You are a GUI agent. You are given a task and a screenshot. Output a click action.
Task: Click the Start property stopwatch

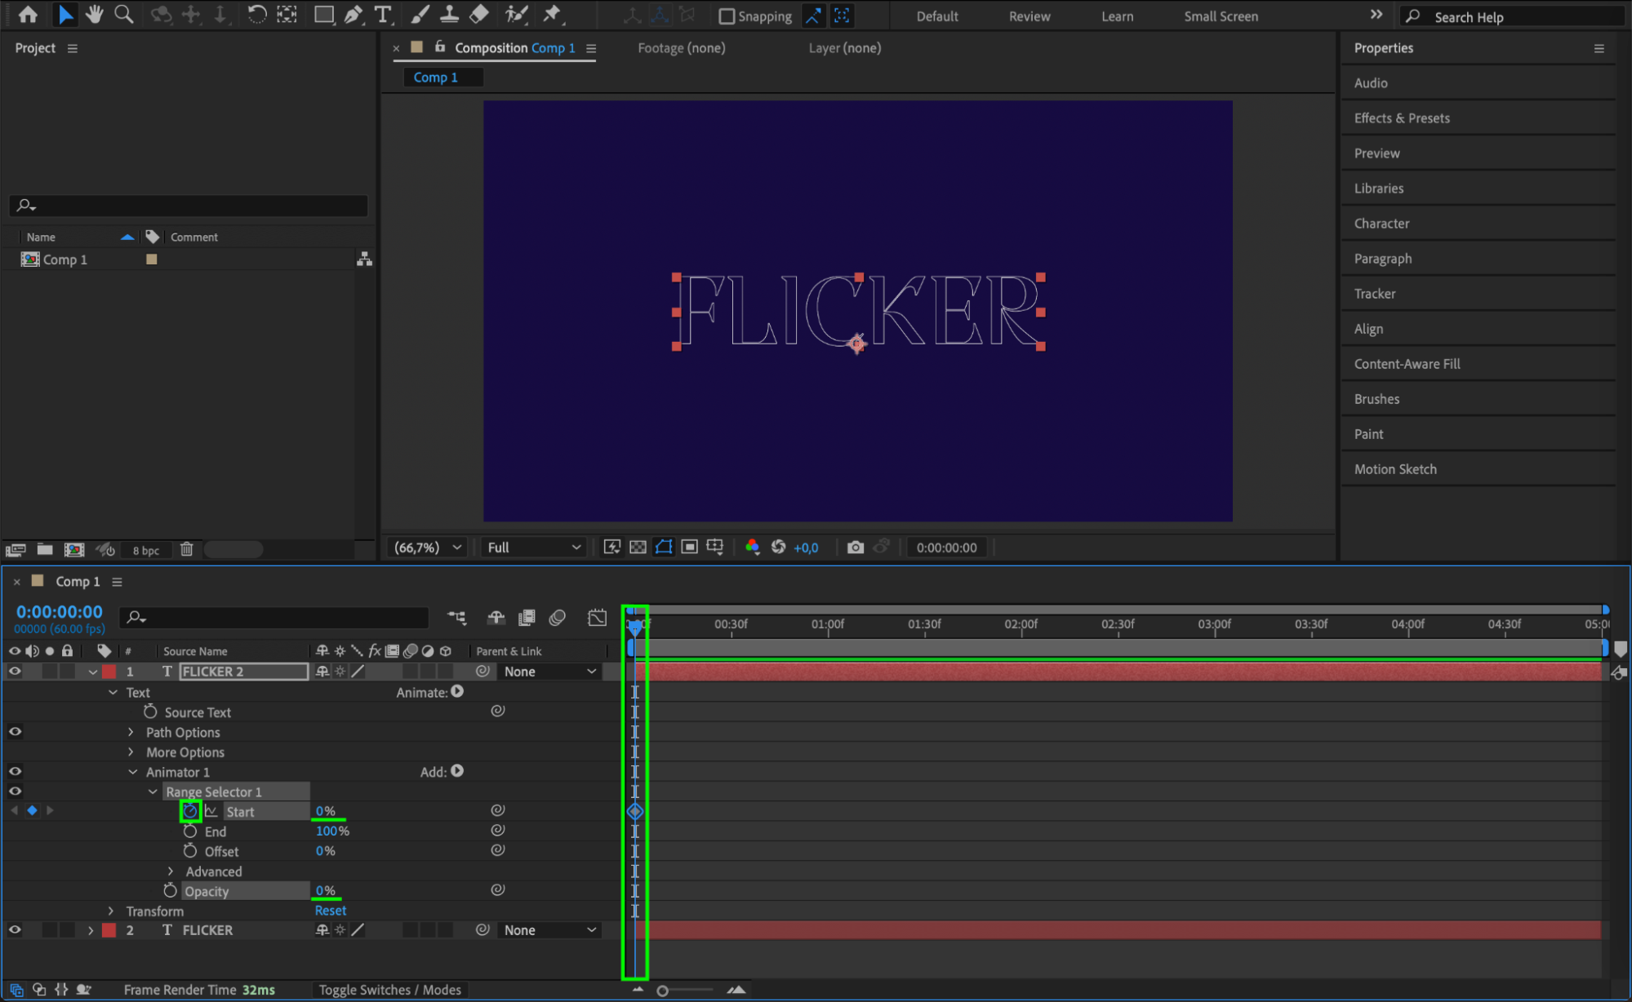coord(190,811)
